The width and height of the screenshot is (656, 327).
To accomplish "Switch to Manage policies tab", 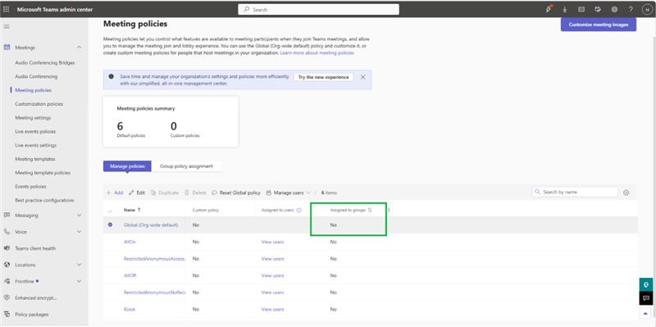I will point(127,166).
